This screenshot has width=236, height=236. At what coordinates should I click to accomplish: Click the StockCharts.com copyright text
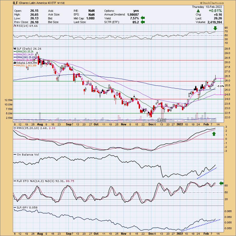pos(212,3)
